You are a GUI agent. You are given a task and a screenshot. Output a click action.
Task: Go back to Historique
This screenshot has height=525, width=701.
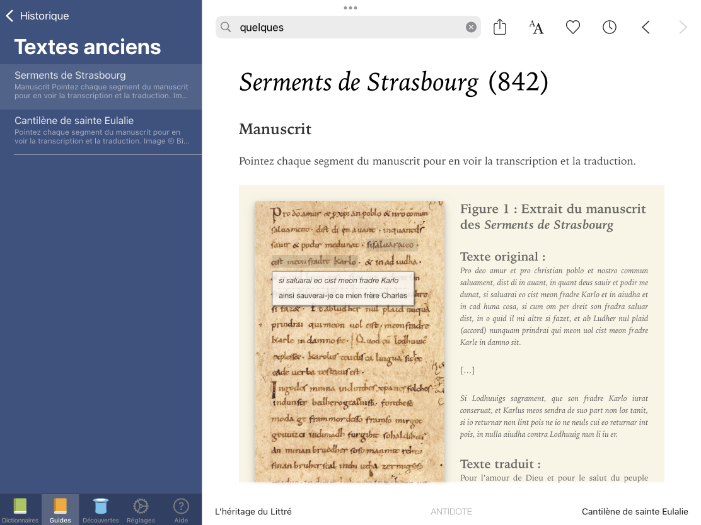(x=38, y=16)
